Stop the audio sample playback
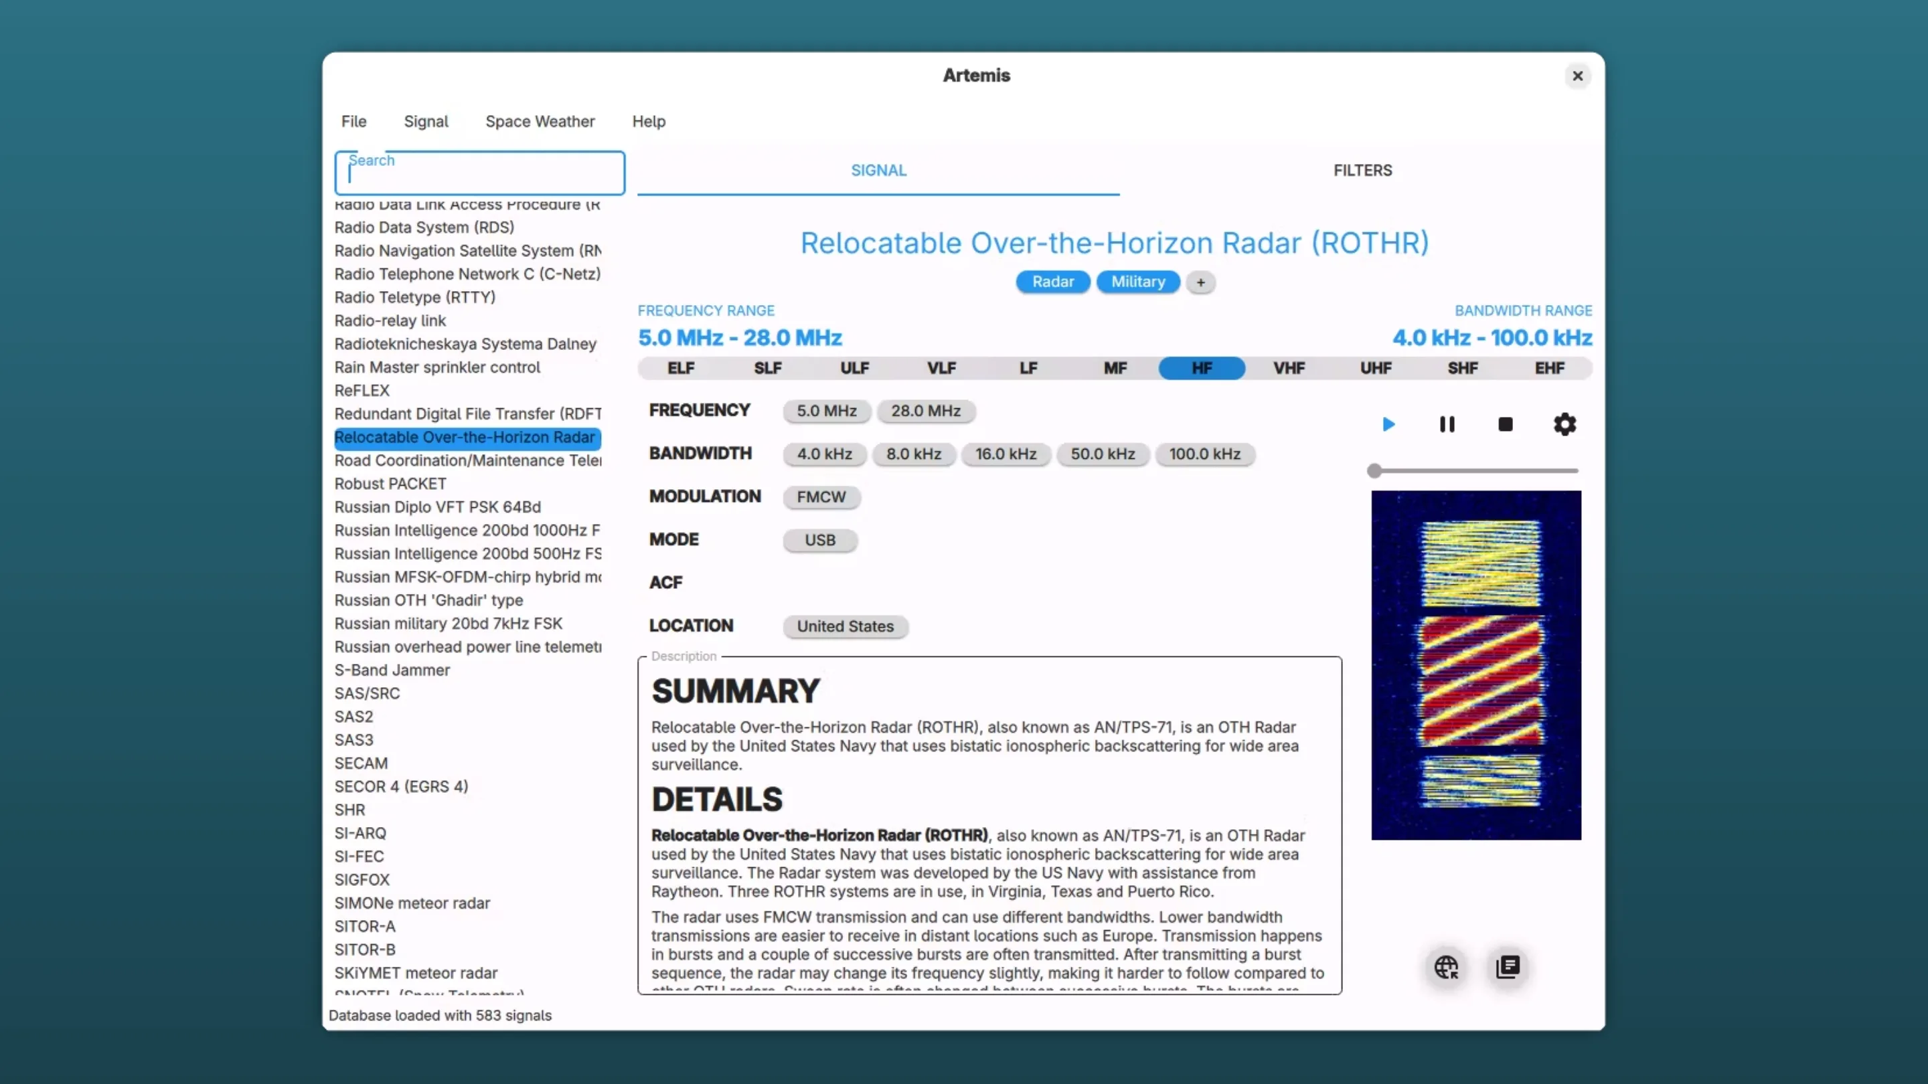This screenshot has width=1928, height=1084. 1505,424
